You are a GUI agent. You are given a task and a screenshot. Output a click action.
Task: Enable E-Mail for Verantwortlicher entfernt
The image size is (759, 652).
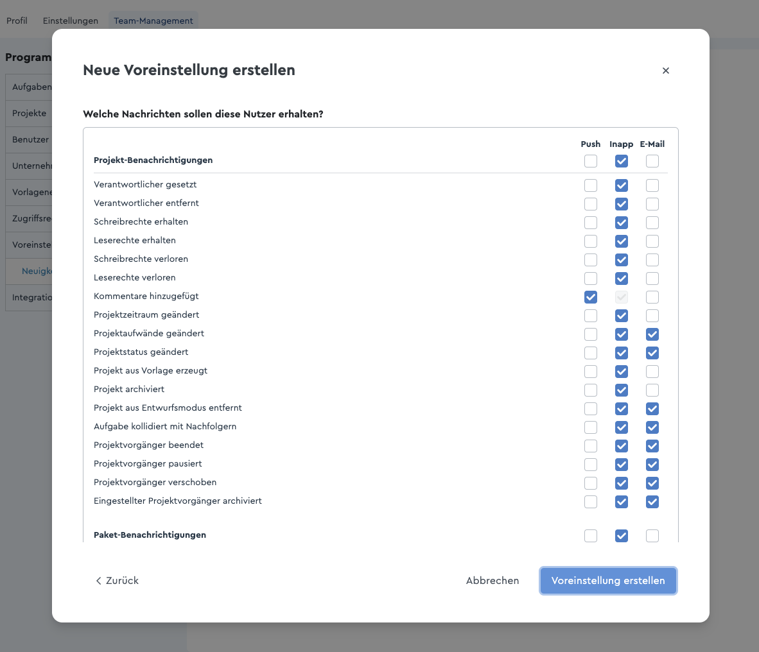tap(652, 204)
